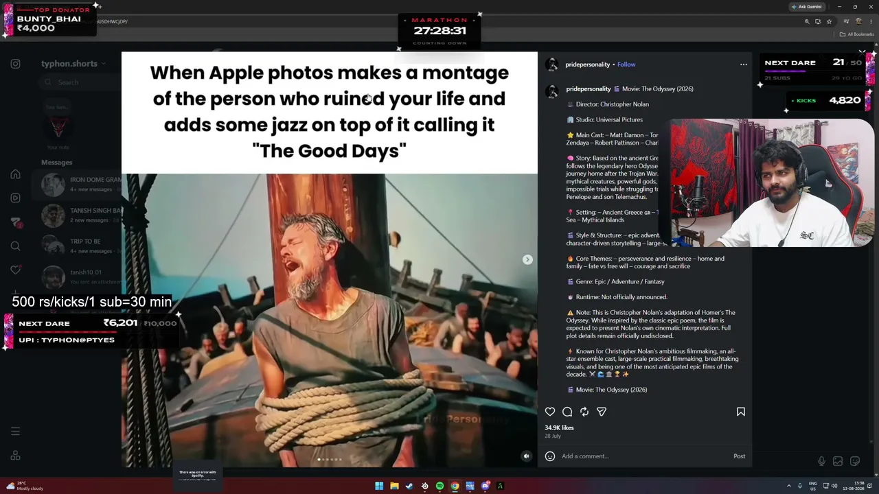Screen dimensions: 879x494
Task: Open File Explorer from the taskbar
Action: point(394,486)
